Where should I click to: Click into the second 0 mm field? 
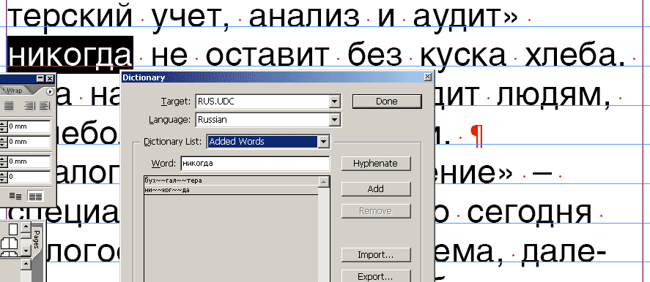pyautogui.click(x=29, y=142)
